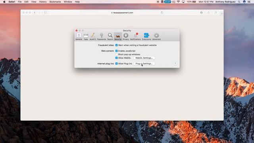Open the General preferences pane

point(79,37)
